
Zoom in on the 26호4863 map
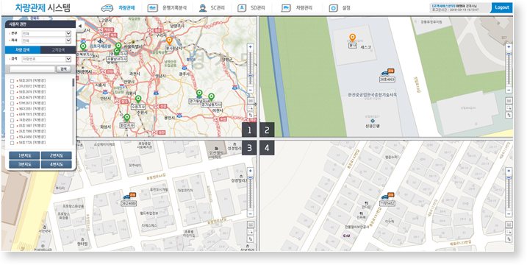pyautogui.click(x=509, y=47)
